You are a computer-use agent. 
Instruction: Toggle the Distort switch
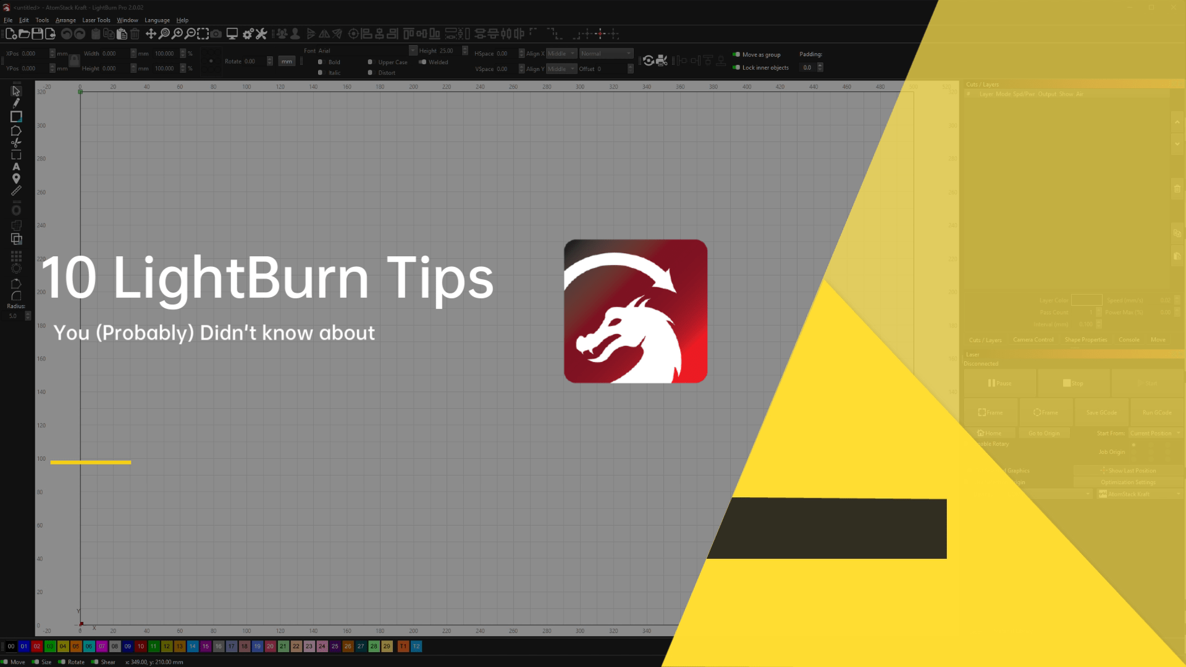point(370,73)
